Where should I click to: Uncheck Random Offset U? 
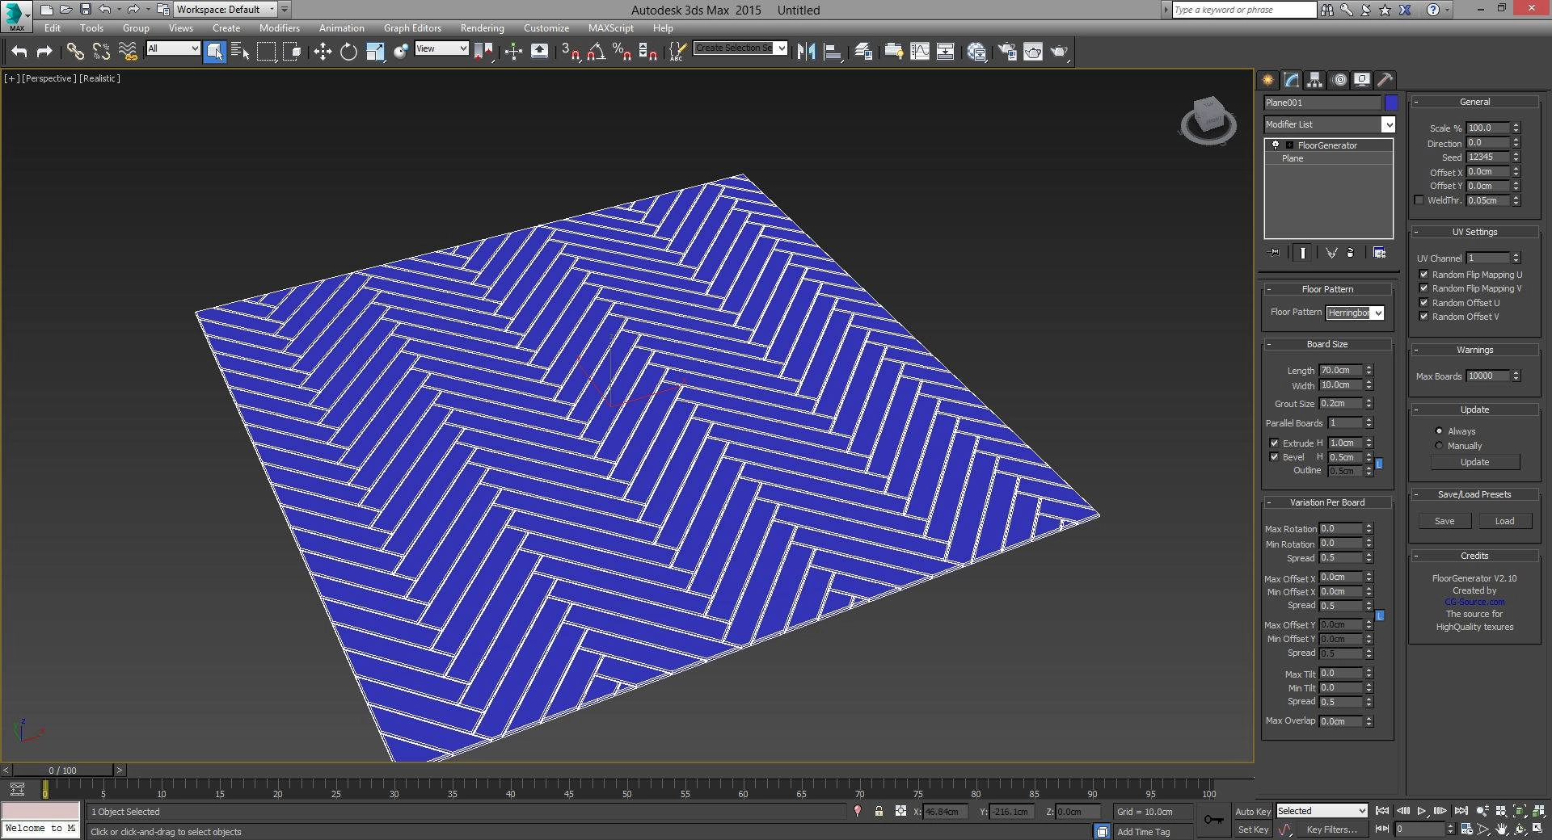click(x=1423, y=303)
